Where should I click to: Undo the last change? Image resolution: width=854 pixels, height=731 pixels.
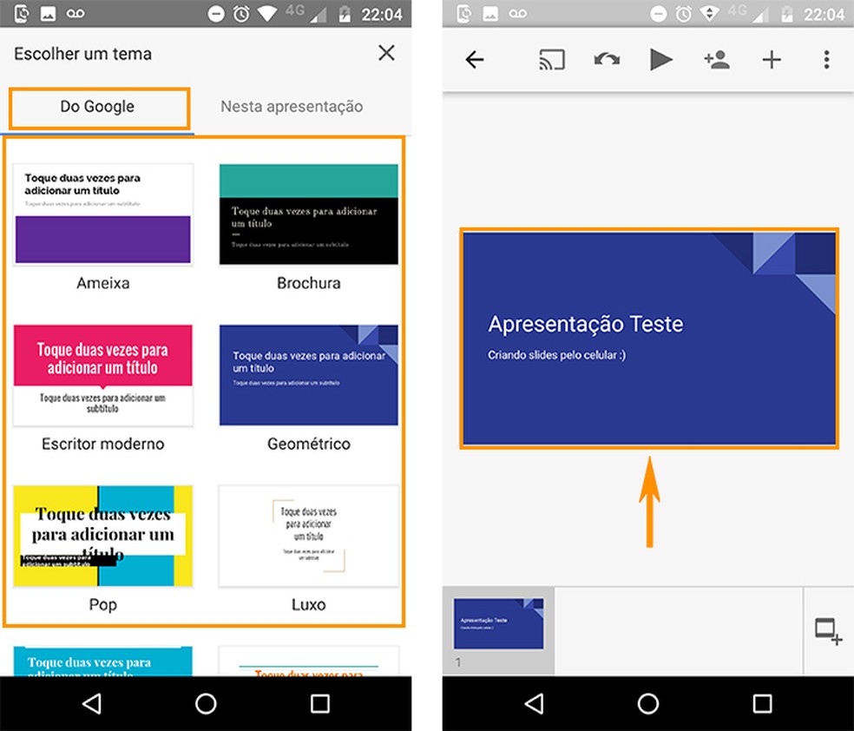(x=607, y=59)
